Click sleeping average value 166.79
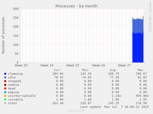Image resolution: width=153 pixels, height=114 pixels. tap(114, 74)
